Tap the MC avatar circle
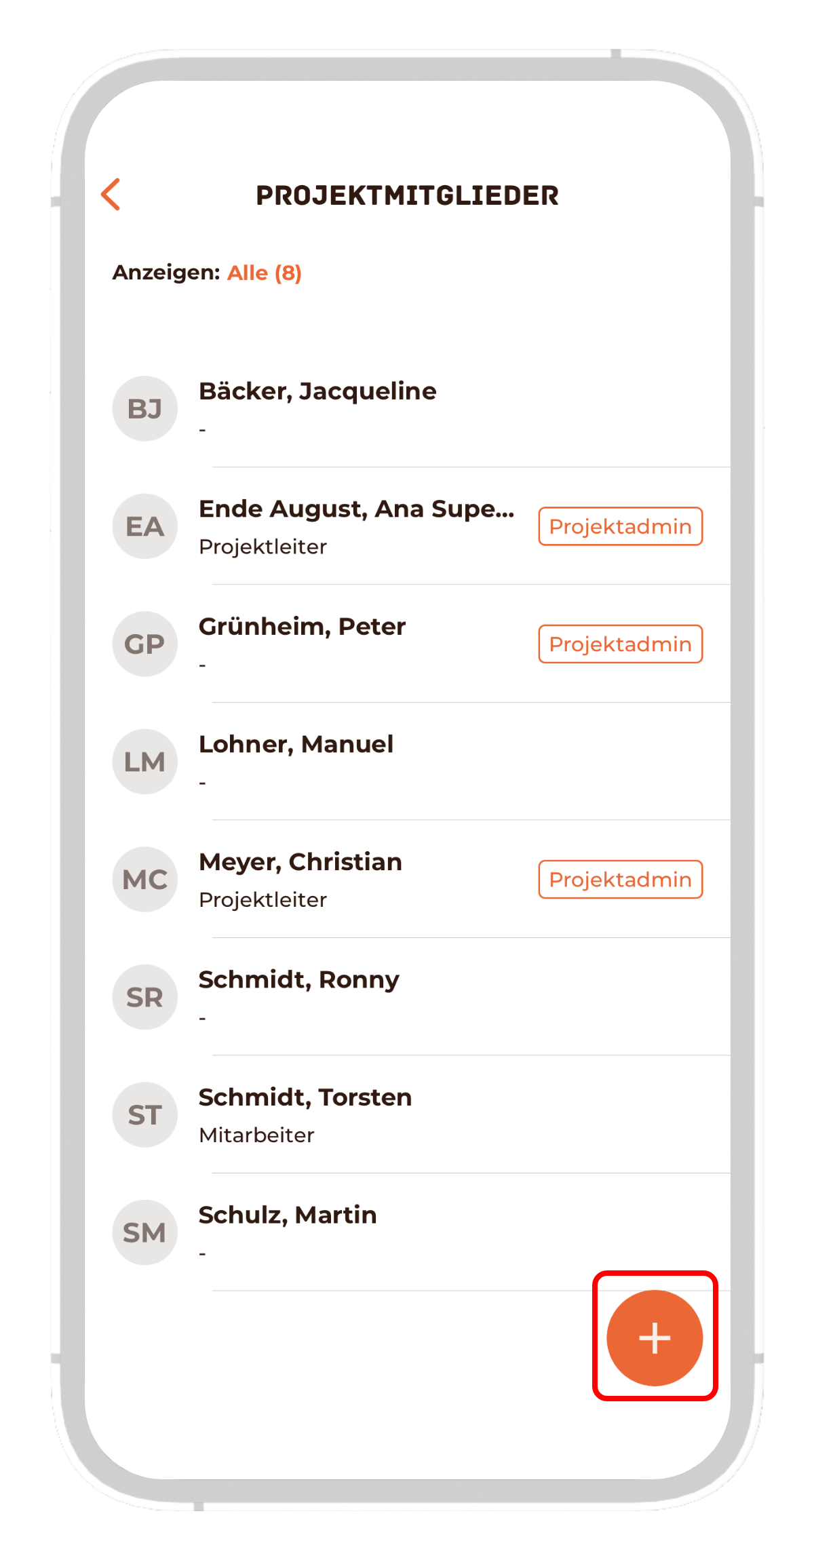The image size is (814, 1560). 144,879
